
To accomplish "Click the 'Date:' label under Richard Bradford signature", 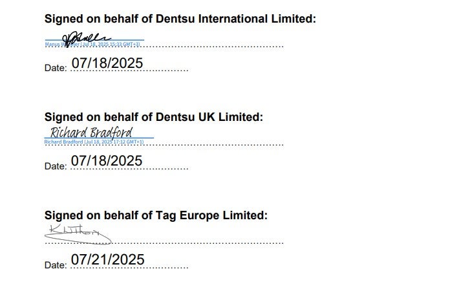I will coord(55,166).
